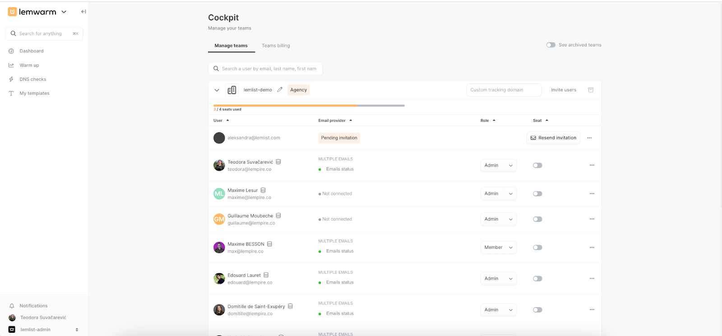Image resolution: width=722 pixels, height=336 pixels.
Task: Toggle the seat for Guillaume Moubeche
Action: (x=537, y=219)
